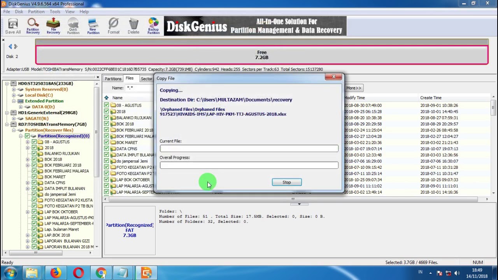Select the Free 7.2GB disk region
This screenshot has width=498, height=280.
(262, 55)
